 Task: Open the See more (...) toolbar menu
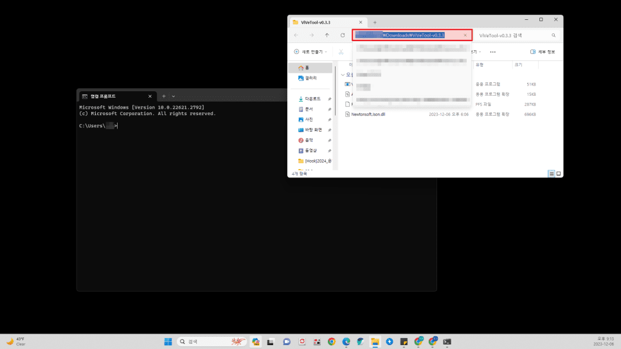[x=492, y=52]
